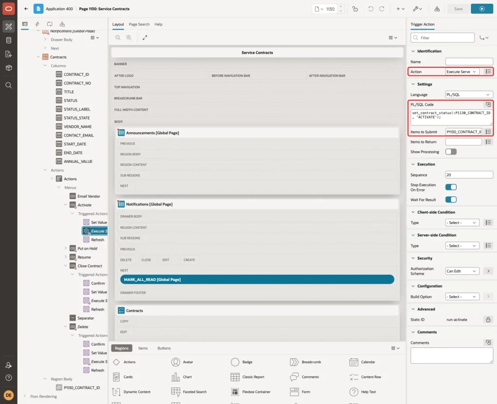Select the Regions gallery tab

pyautogui.click(x=122, y=348)
